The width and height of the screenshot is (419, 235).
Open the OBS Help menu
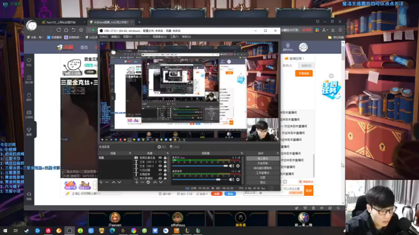coord(186,37)
